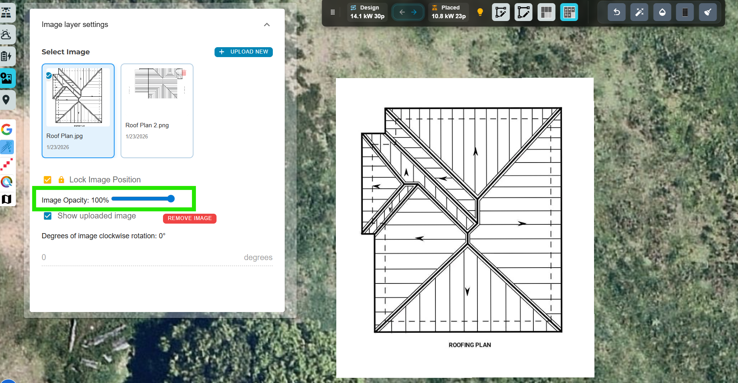Viewport: 738px width, 383px height.
Task: Click the Image Opacity slider handle
Action: tap(171, 199)
